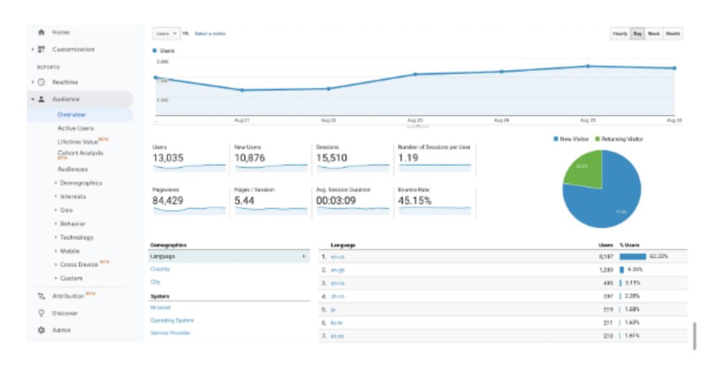The image size is (727, 371).
Task: Click the es-es language link
Action: coord(338,336)
